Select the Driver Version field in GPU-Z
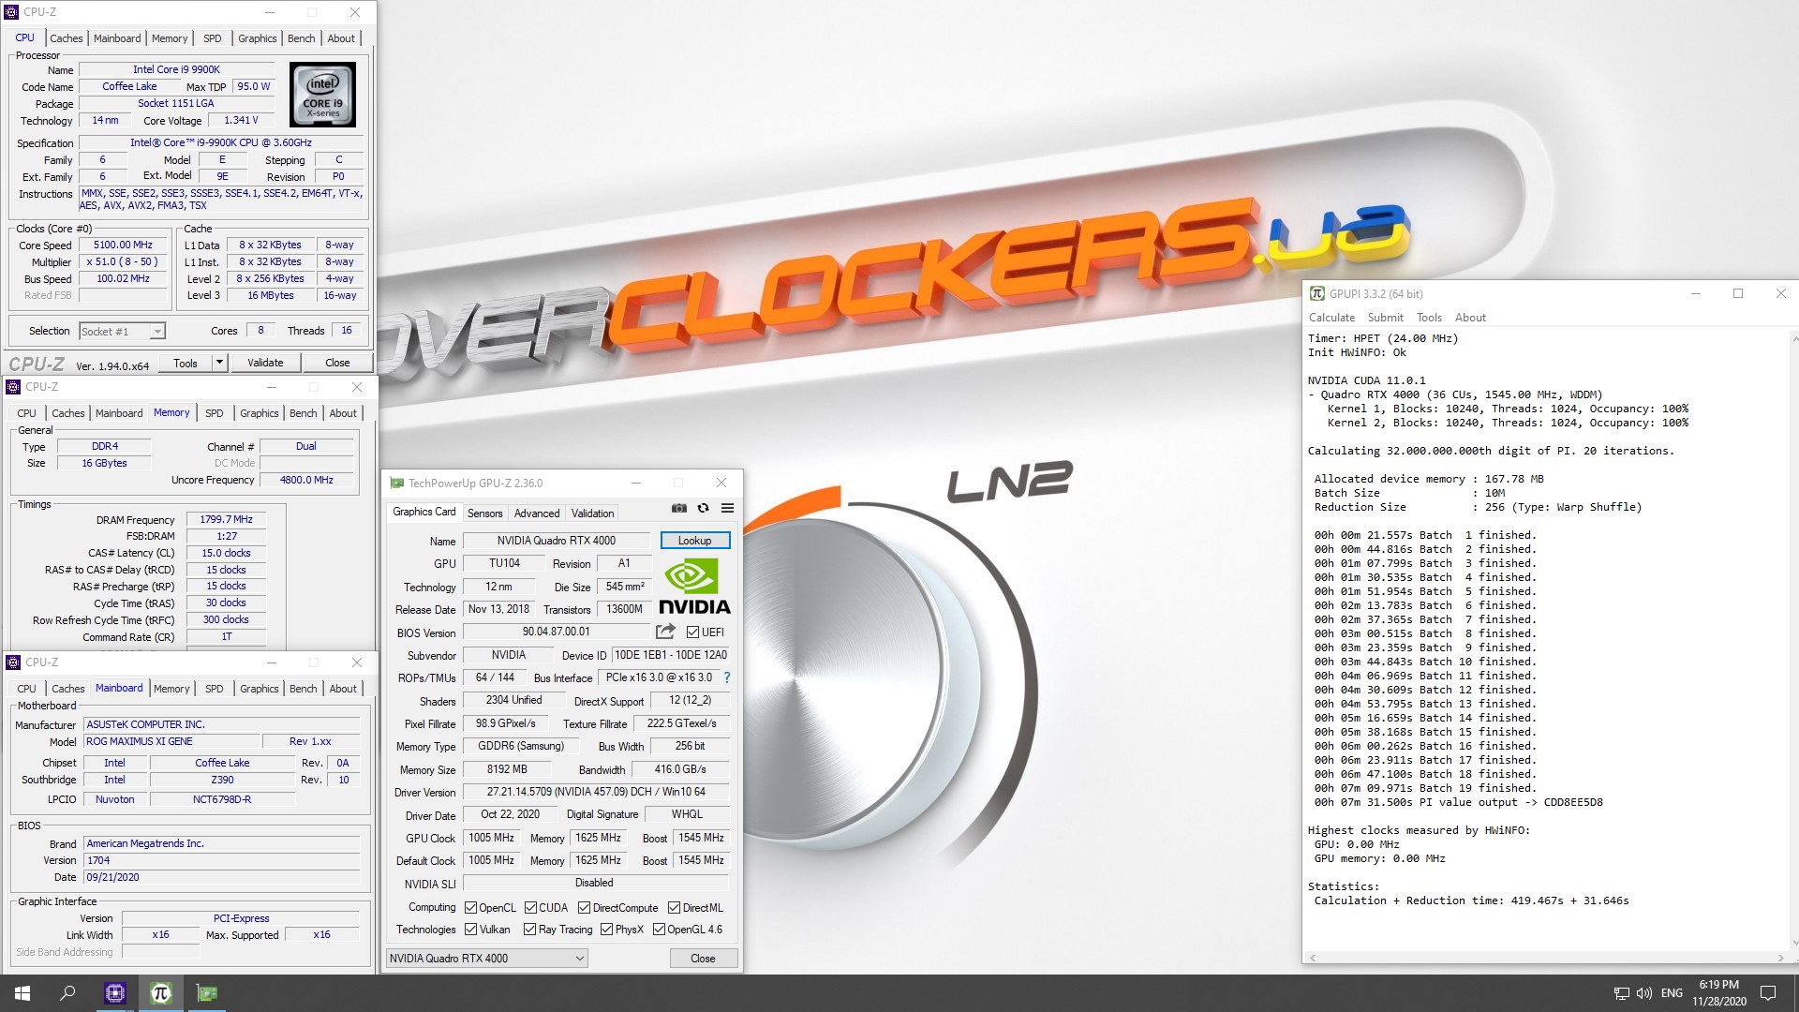Screen dimensions: 1799x1012 tap(596, 792)
